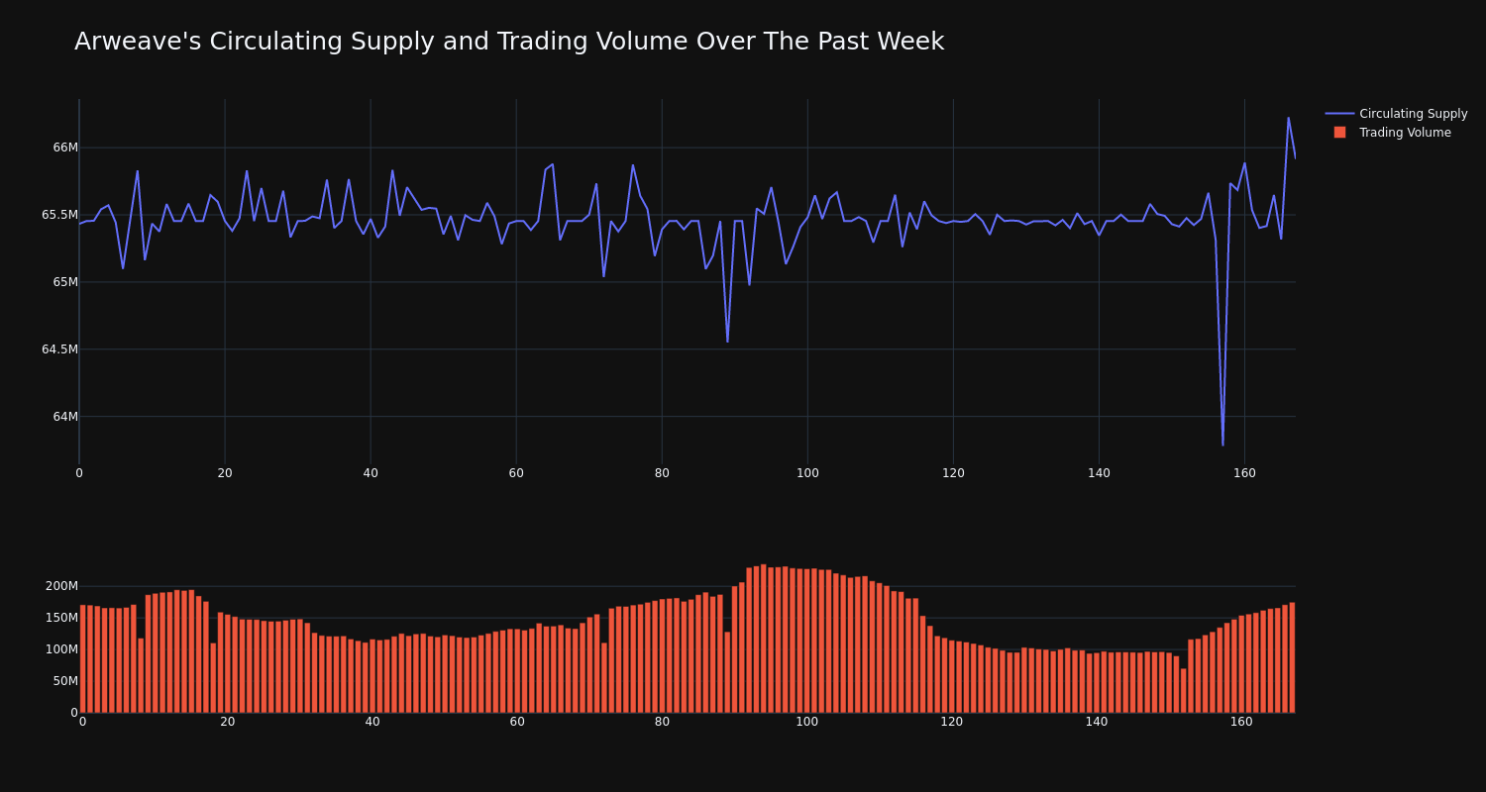Screen dimensions: 1486x792
Task: Click the shortest volume bar near index 152
Action: (x=1183, y=691)
